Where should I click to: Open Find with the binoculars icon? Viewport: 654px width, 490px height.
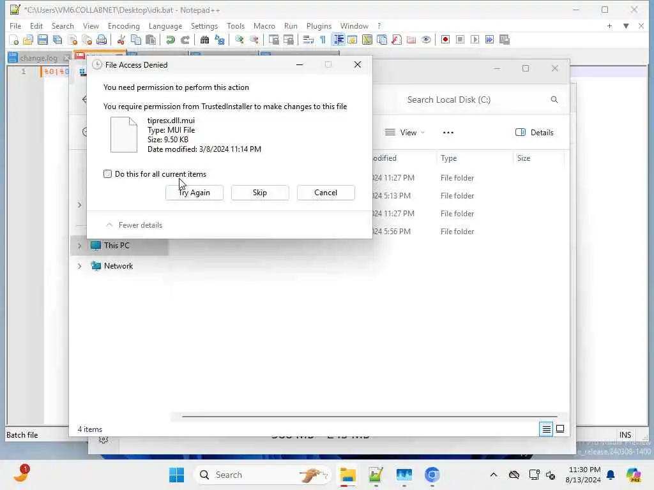[205, 40]
